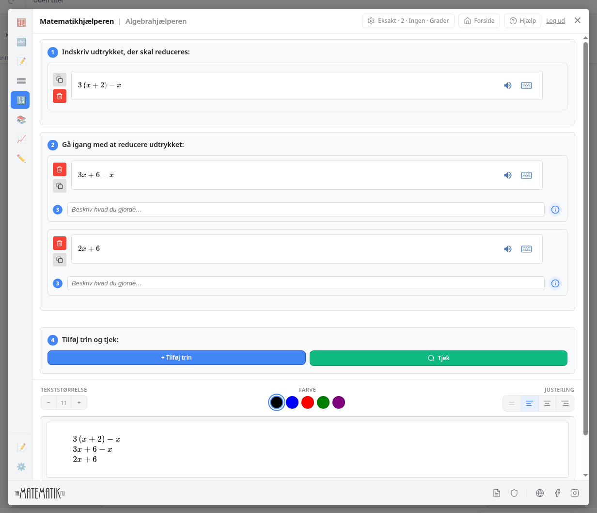The image size is (597, 513).
Task: Show info for the 2x+6 step description
Action: (x=555, y=283)
